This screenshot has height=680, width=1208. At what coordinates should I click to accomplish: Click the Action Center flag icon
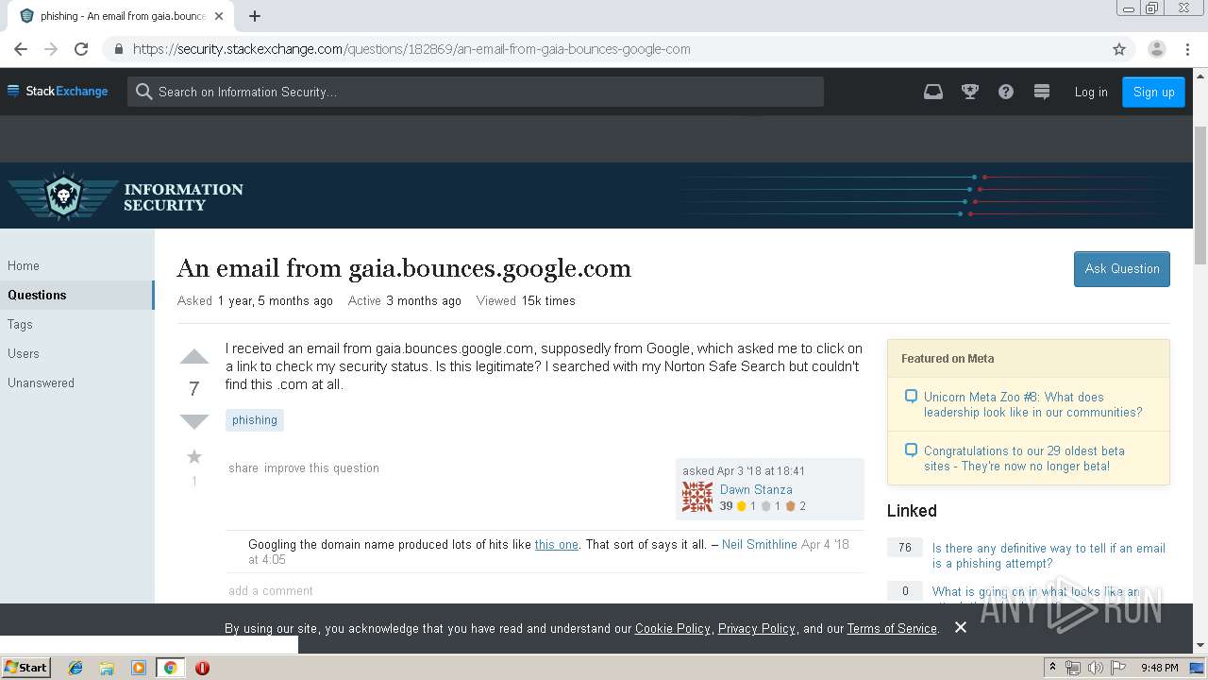[x=1118, y=668]
